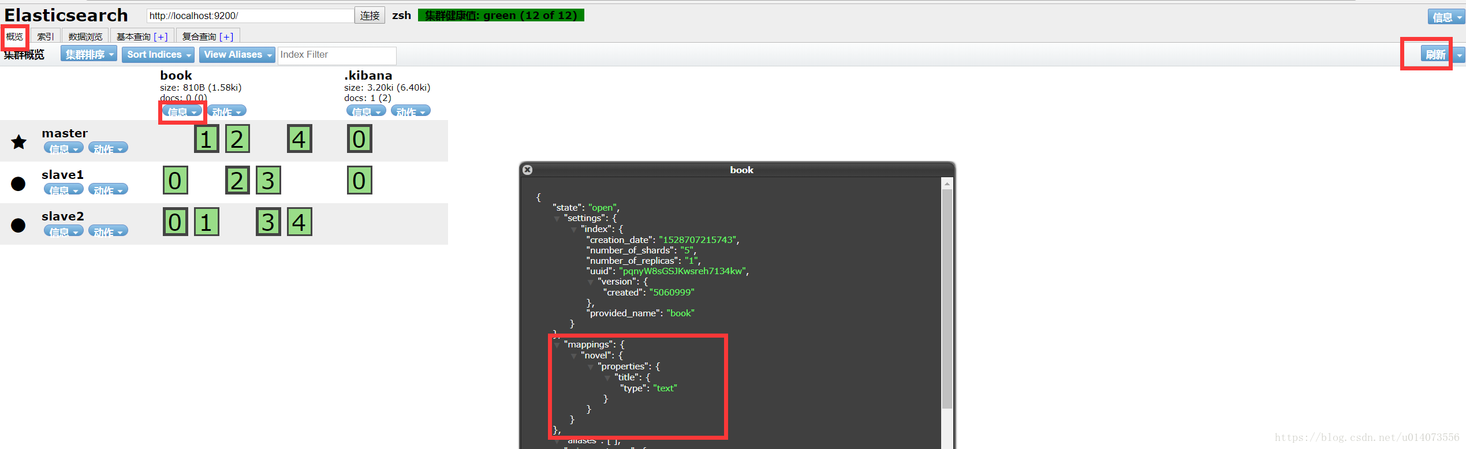Screen dimensions: 1466x449
Task: Open the refresh interval dropdown arrow
Action: 1460,54
